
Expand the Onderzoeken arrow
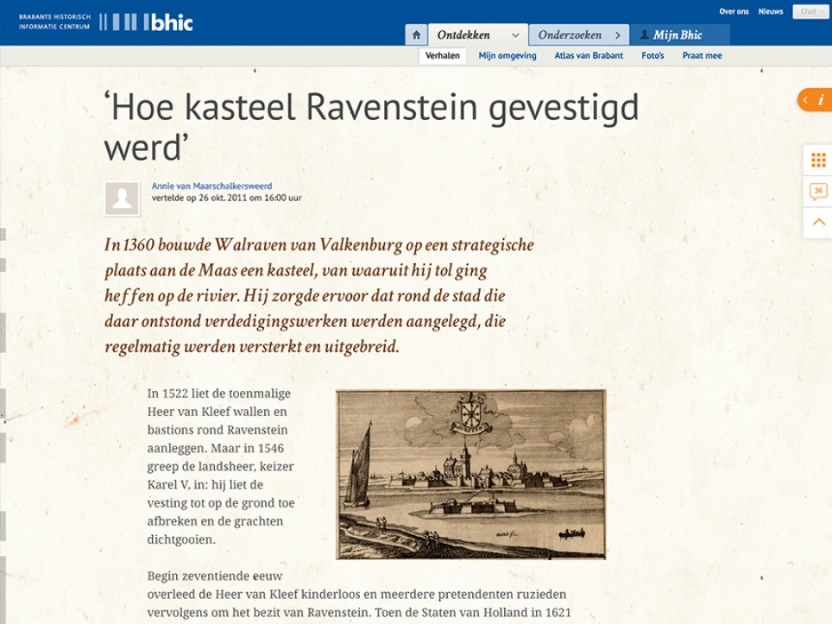618,35
